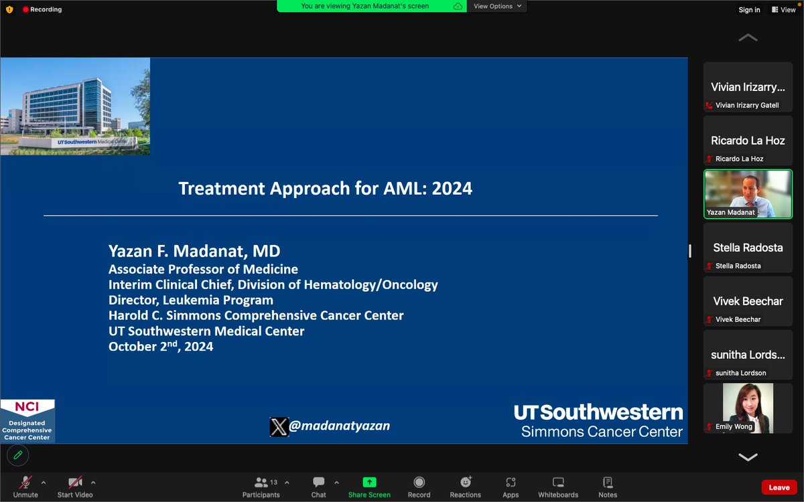This screenshot has height=502, width=804.
Task: Select Stella Radosta's participant tile
Action: (748, 247)
